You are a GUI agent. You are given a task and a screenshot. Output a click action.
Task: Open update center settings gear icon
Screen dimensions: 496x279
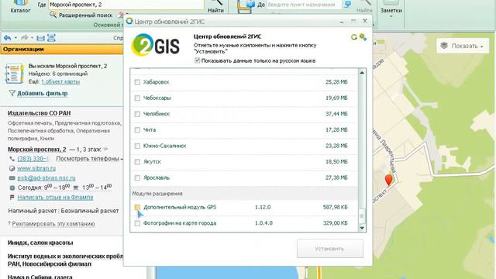pyautogui.click(x=363, y=37)
